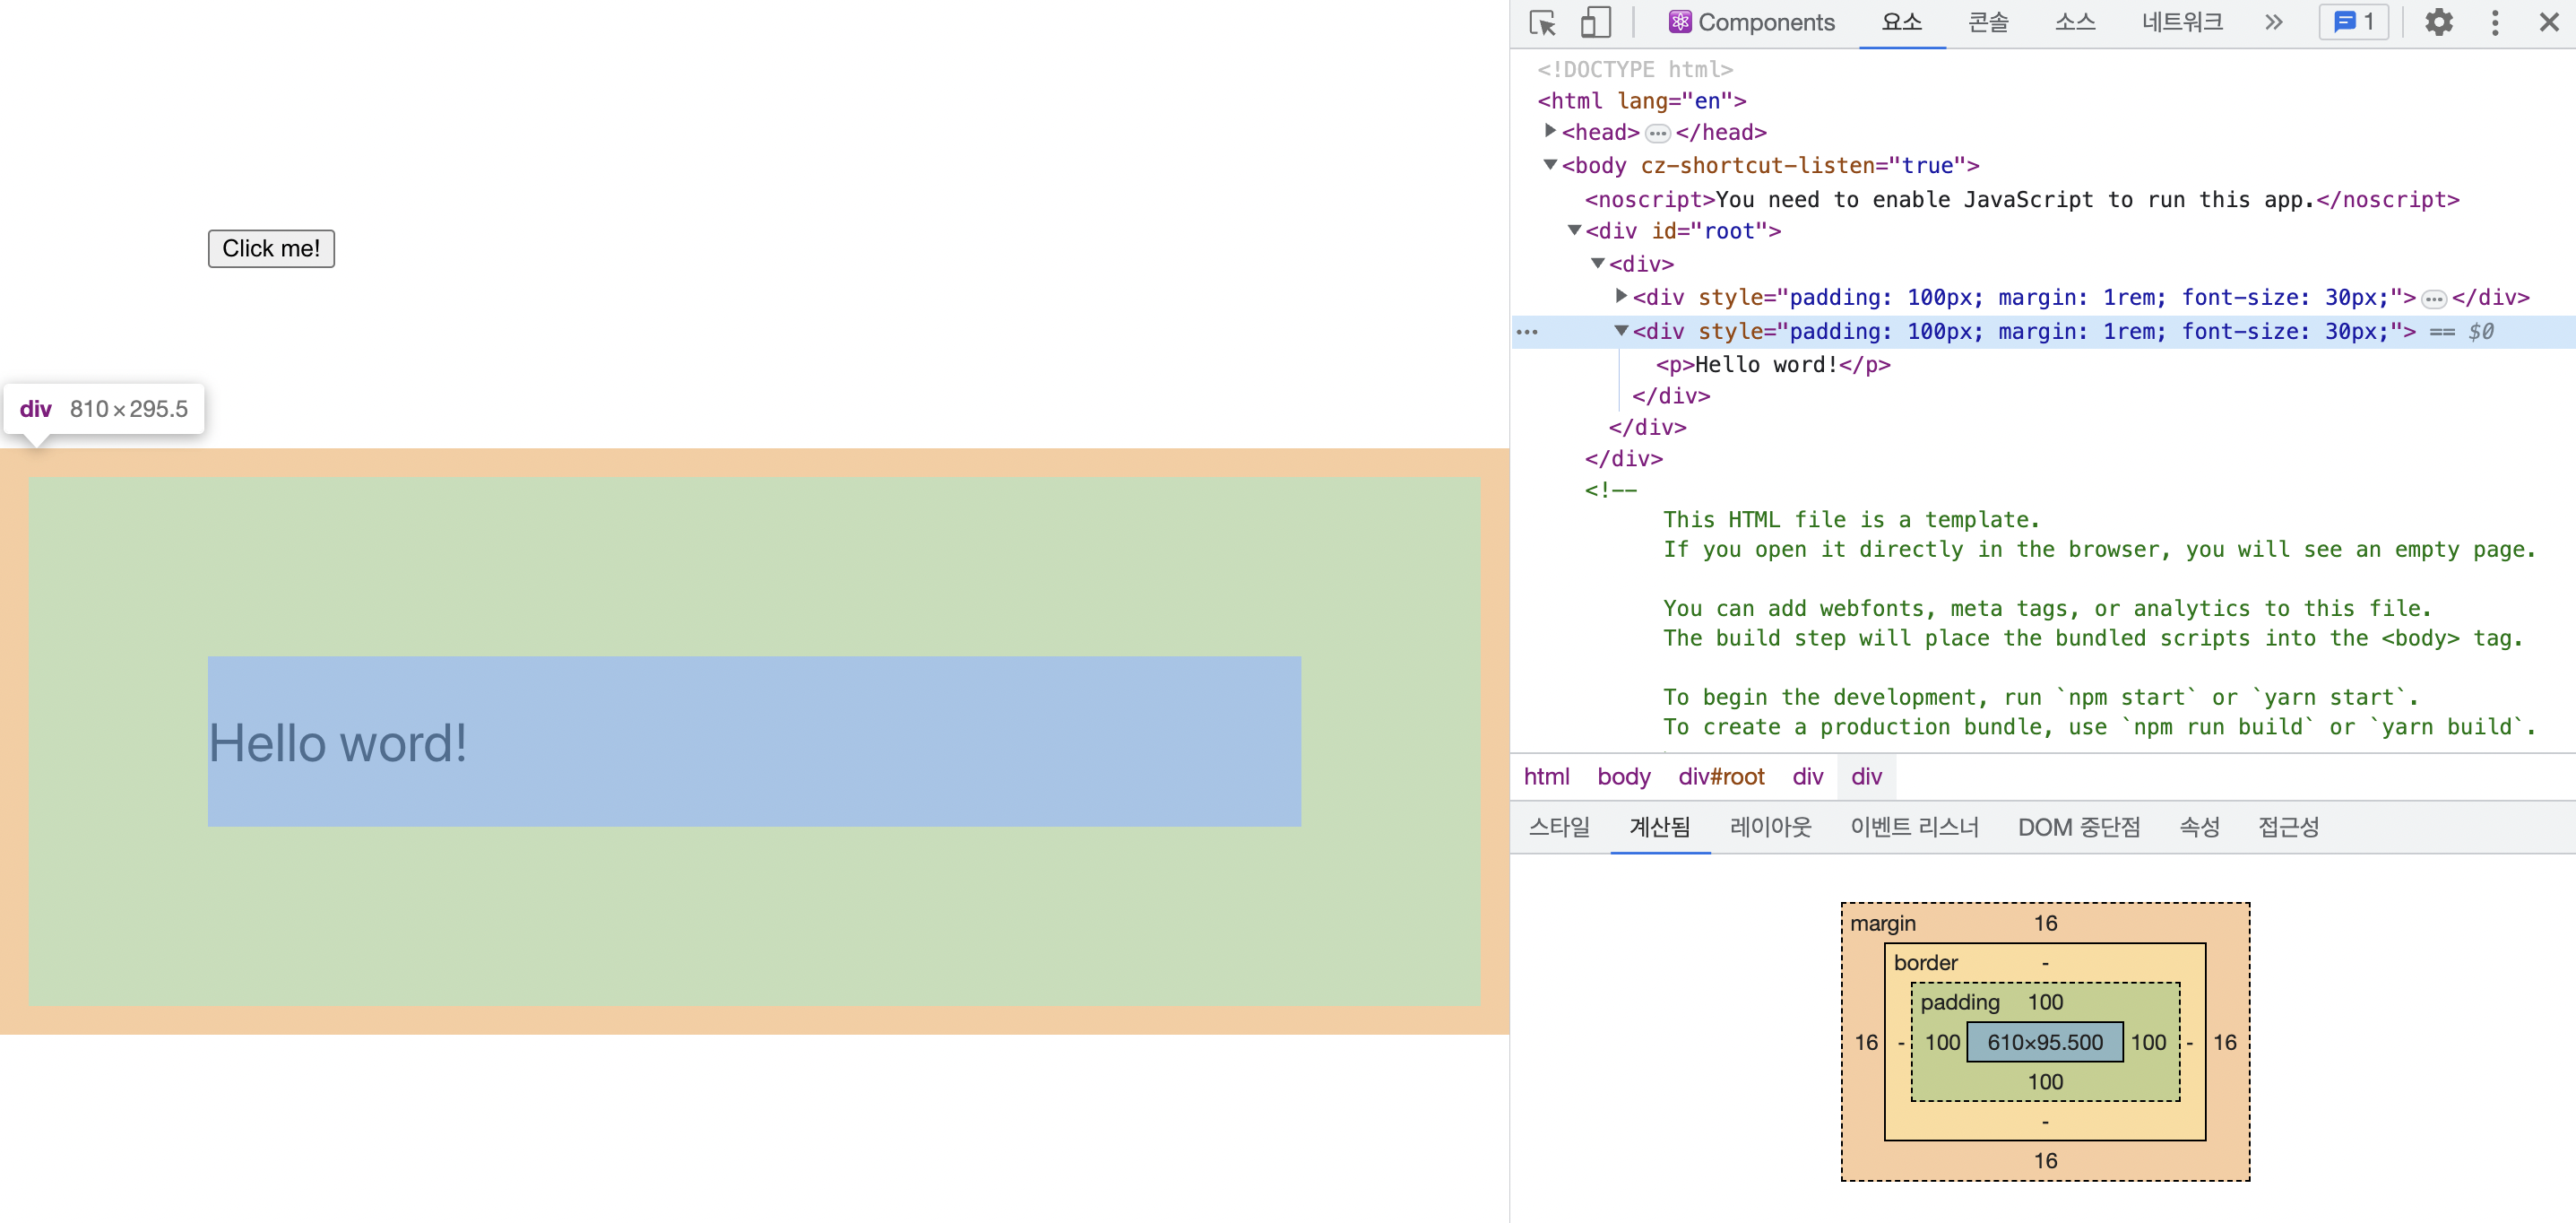Switch to the 요소 tab

click(1901, 22)
